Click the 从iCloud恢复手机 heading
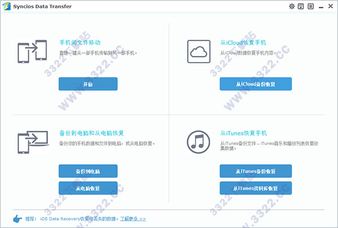 243,42
